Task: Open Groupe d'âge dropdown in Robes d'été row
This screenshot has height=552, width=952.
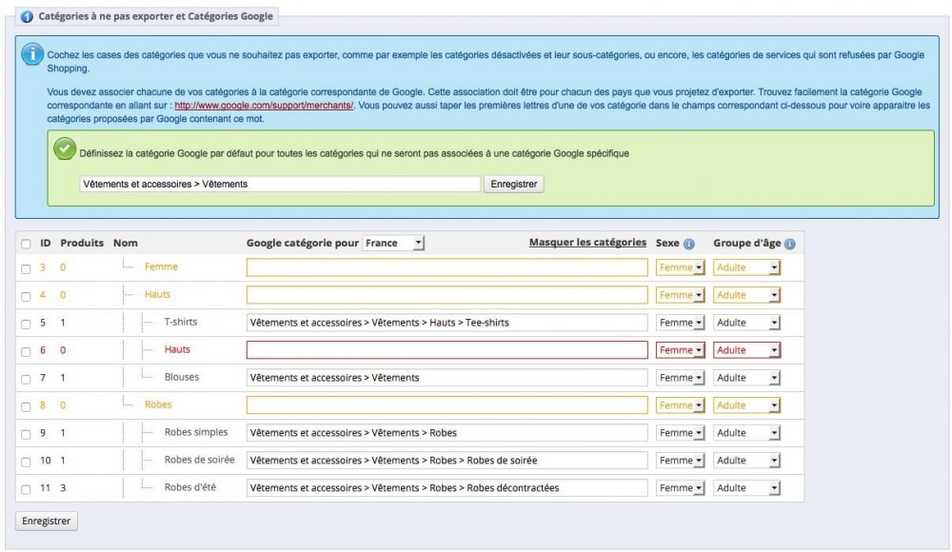Action: tap(746, 487)
